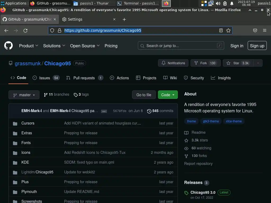Image resolution: width=271 pixels, height=203 pixels.
Task: Open the Actions tab
Action: coord(119,78)
